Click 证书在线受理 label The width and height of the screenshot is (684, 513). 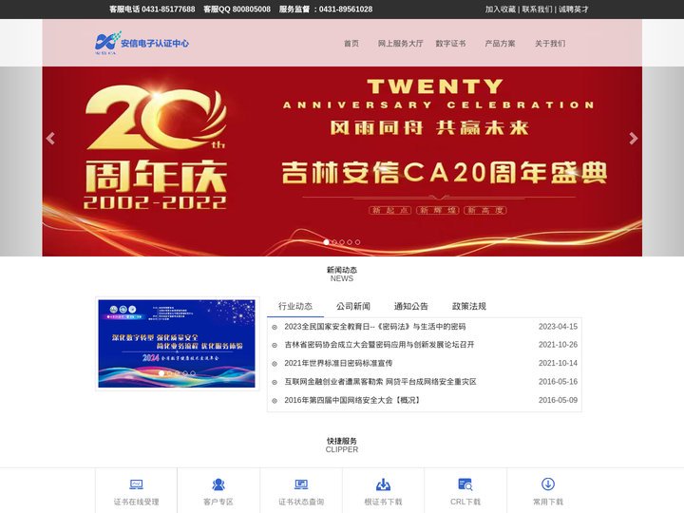136,502
